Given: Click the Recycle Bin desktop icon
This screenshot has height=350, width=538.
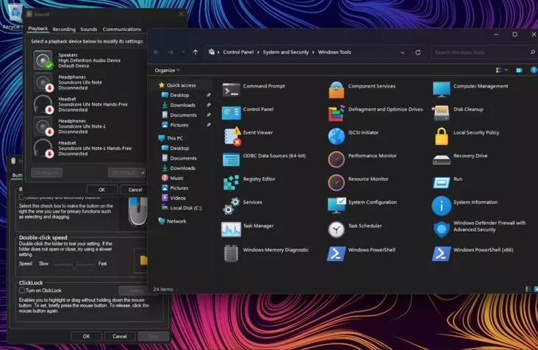Looking at the screenshot, I should coord(12,15).
